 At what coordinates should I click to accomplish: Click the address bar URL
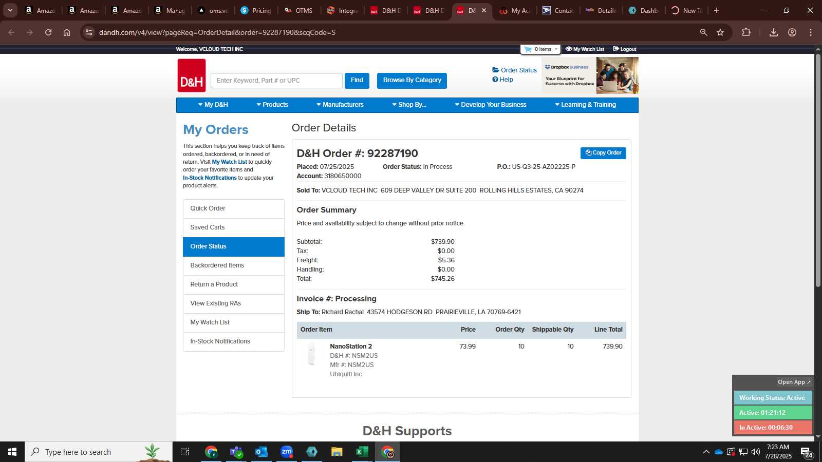(217, 32)
